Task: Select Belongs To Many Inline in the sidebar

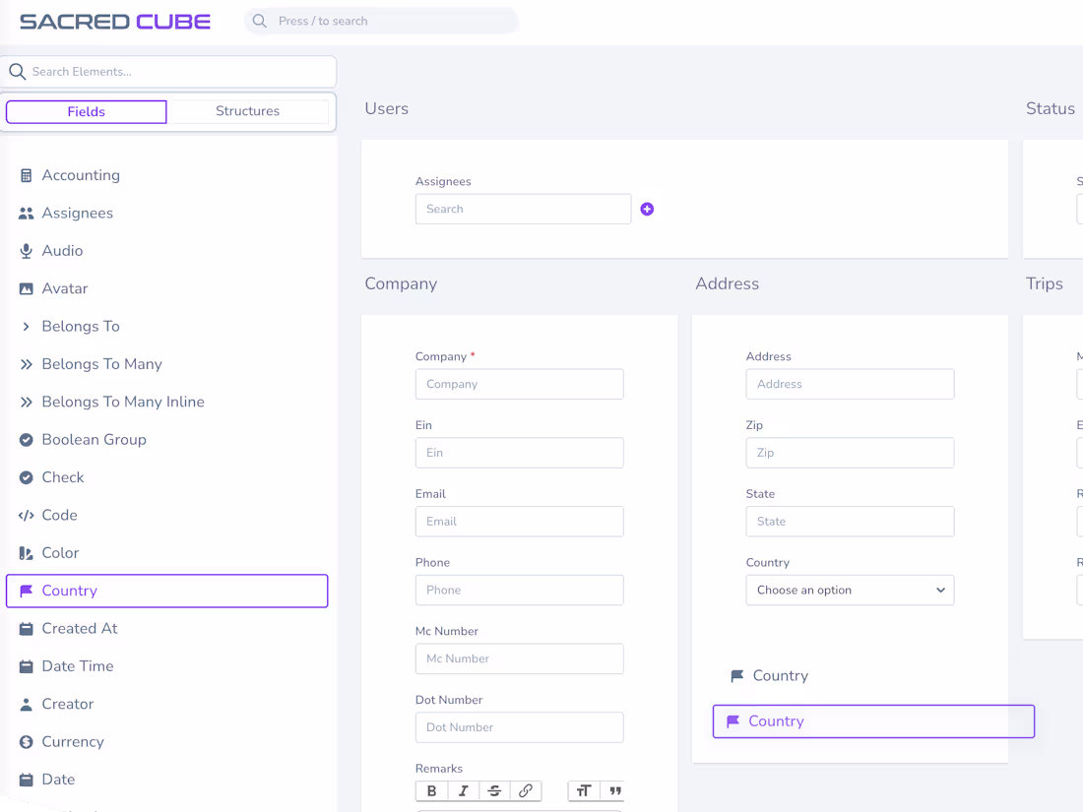Action: pyautogui.click(x=123, y=402)
